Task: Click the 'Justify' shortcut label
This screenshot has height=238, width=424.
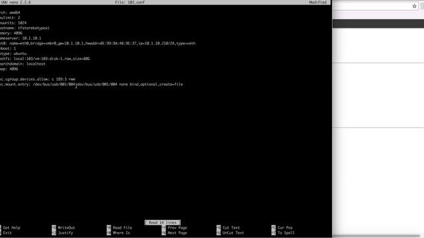Action: (66, 233)
